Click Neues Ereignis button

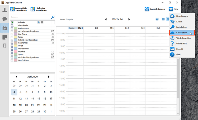[x=66, y=19]
